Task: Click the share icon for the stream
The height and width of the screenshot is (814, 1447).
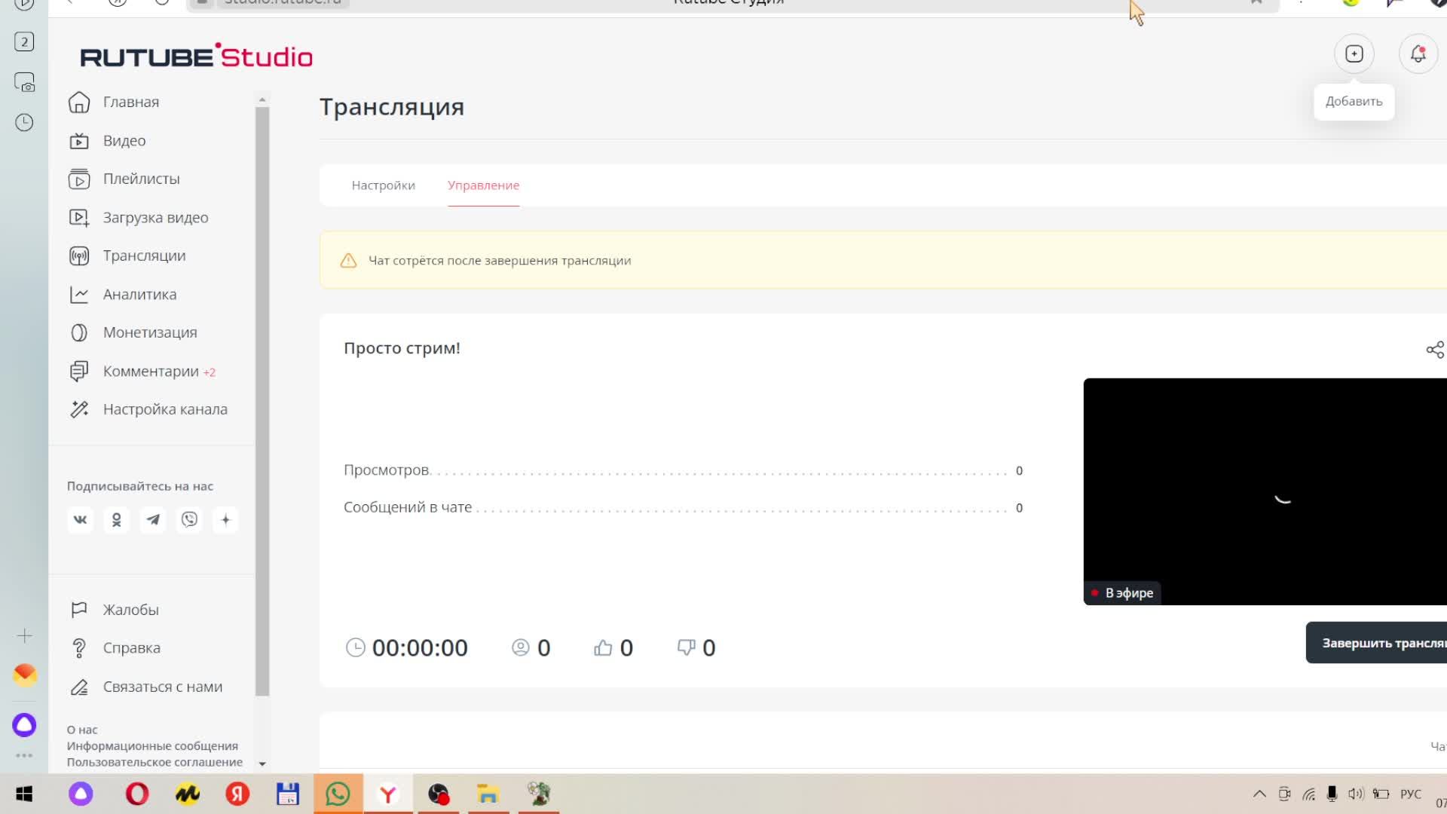Action: pos(1434,350)
